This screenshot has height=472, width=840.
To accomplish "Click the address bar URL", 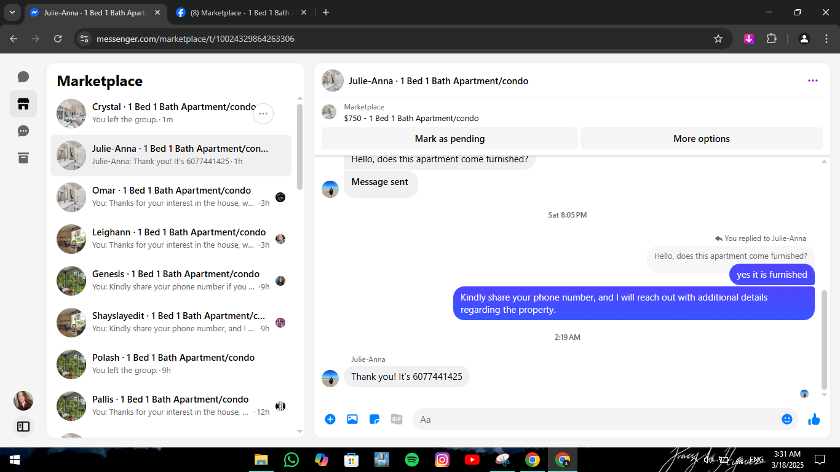I will tap(196, 39).
